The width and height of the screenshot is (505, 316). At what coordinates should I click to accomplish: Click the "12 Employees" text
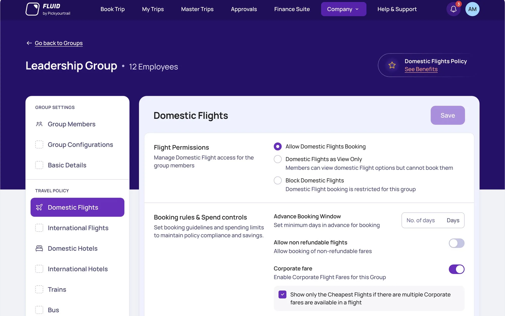(154, 67)
